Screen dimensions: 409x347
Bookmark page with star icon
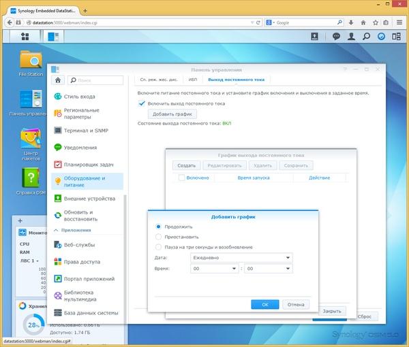point(376,22)
